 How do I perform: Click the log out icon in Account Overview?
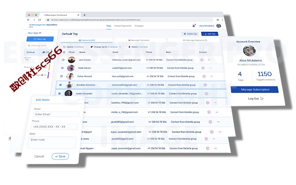pos(262,99)
